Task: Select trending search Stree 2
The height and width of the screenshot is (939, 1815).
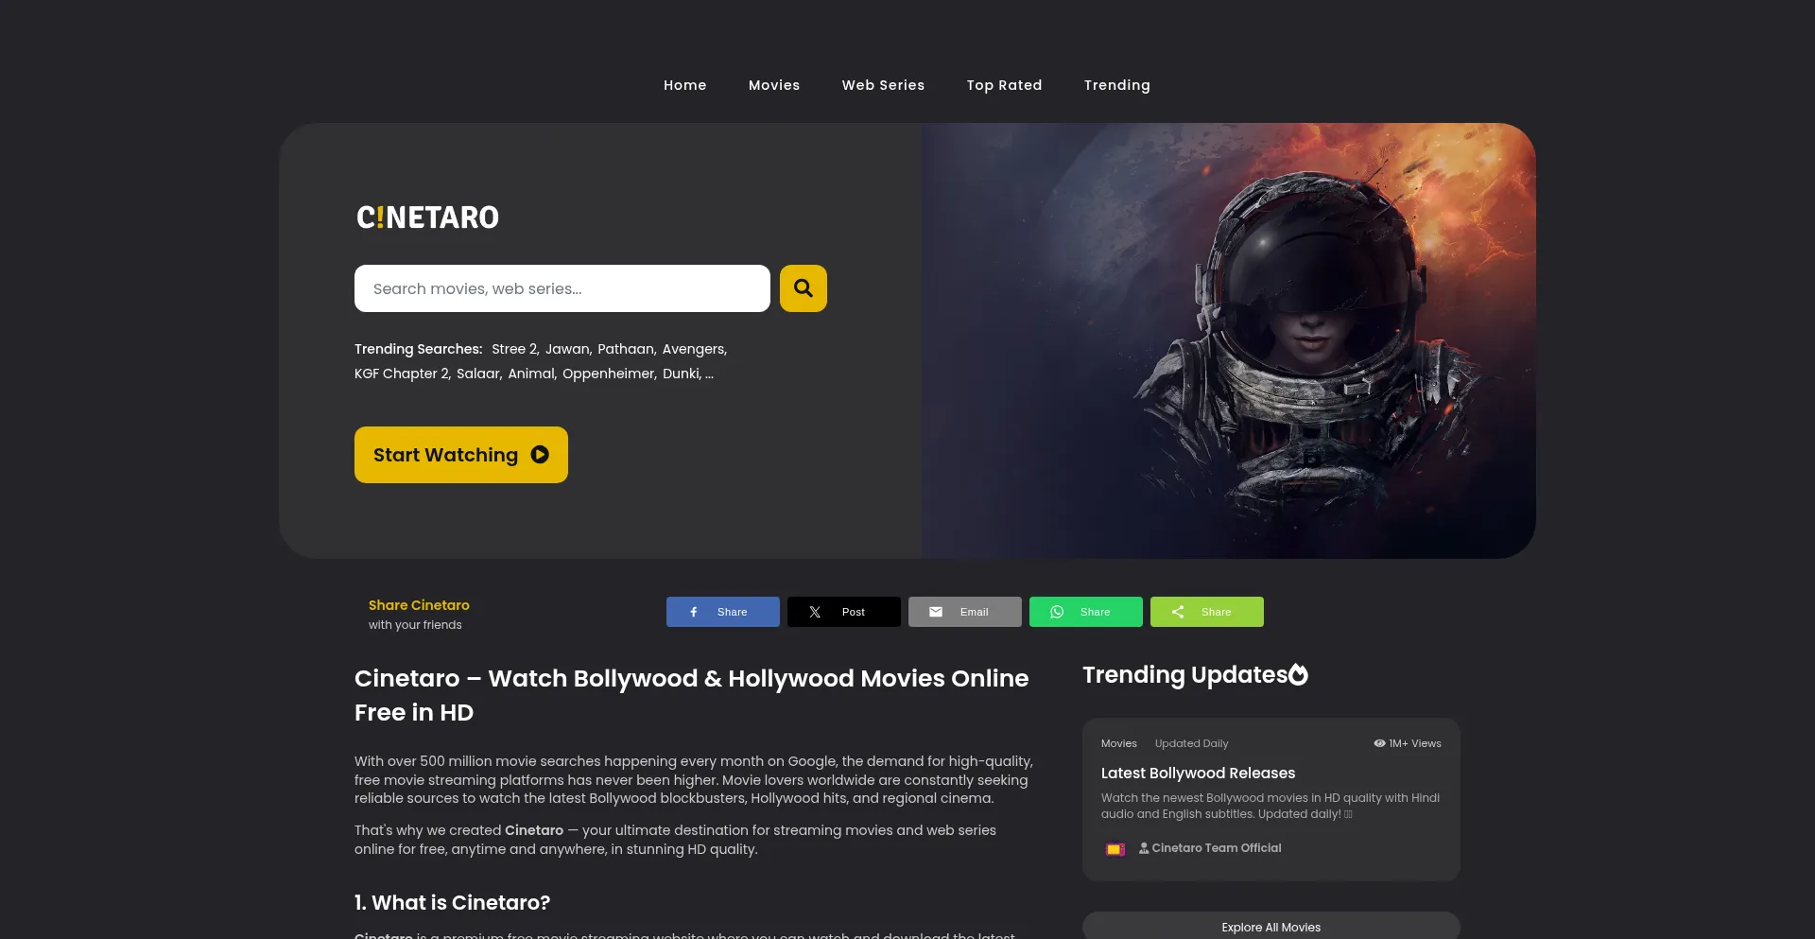Action: [514, 349]
